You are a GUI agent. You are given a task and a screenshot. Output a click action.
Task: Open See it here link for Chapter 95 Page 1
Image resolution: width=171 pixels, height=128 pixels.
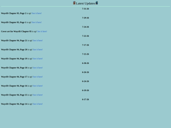click(x=37, y=22)
